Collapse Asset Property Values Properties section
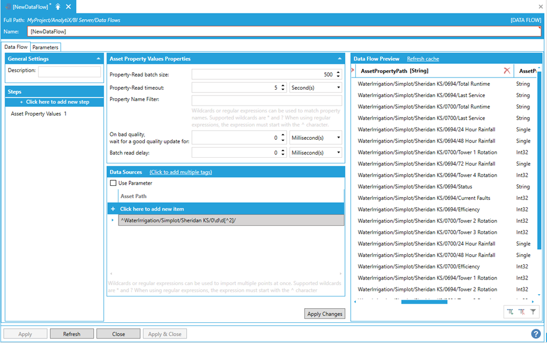547x343 pixels. 339,58
